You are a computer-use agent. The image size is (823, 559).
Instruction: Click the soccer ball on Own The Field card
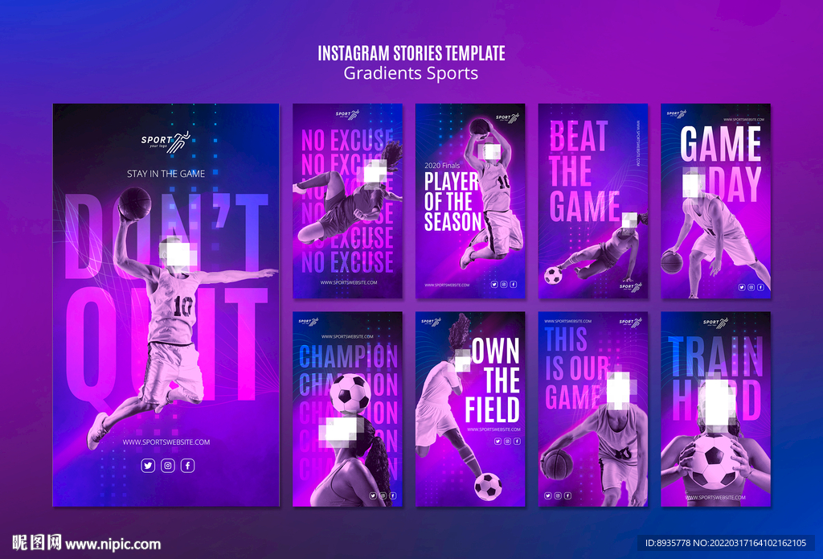(x=488, y=487)
